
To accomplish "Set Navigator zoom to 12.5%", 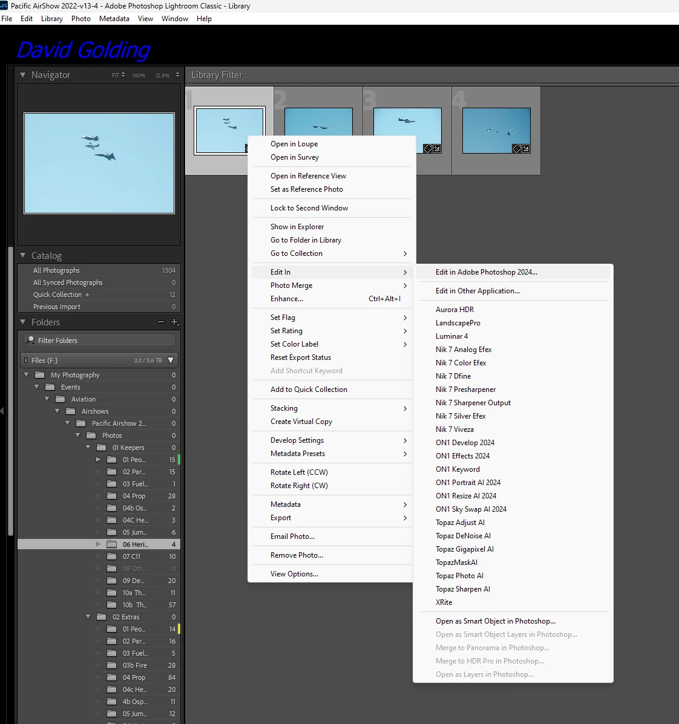I will [162, 75].
